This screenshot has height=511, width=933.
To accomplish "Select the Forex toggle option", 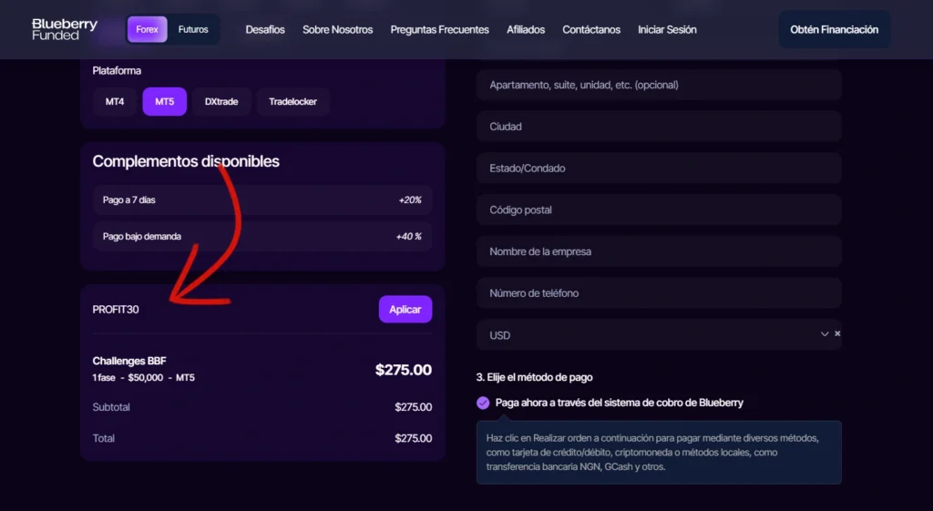I will point(147,29).
